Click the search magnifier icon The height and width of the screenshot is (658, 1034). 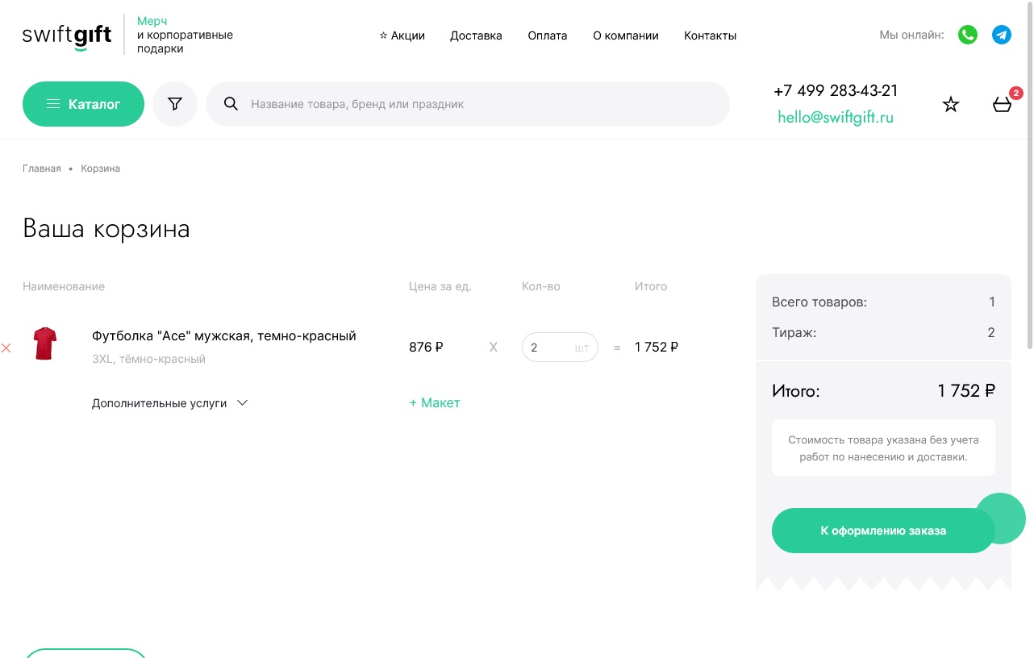pyautogui.click(x=231, y=104)
